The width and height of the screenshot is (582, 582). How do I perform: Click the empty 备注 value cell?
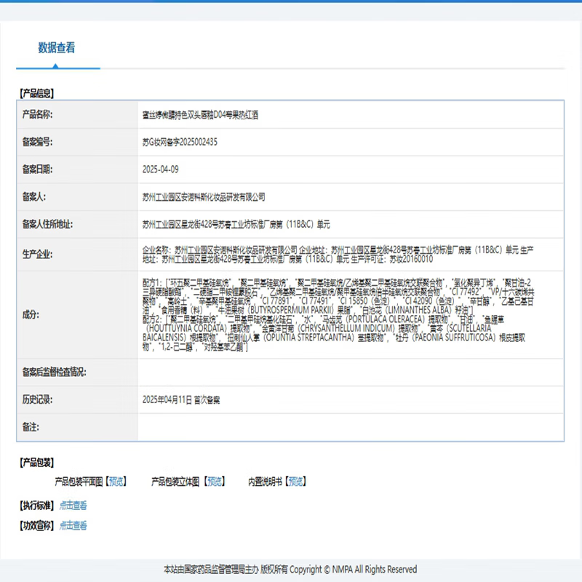(x=349, y=426)
